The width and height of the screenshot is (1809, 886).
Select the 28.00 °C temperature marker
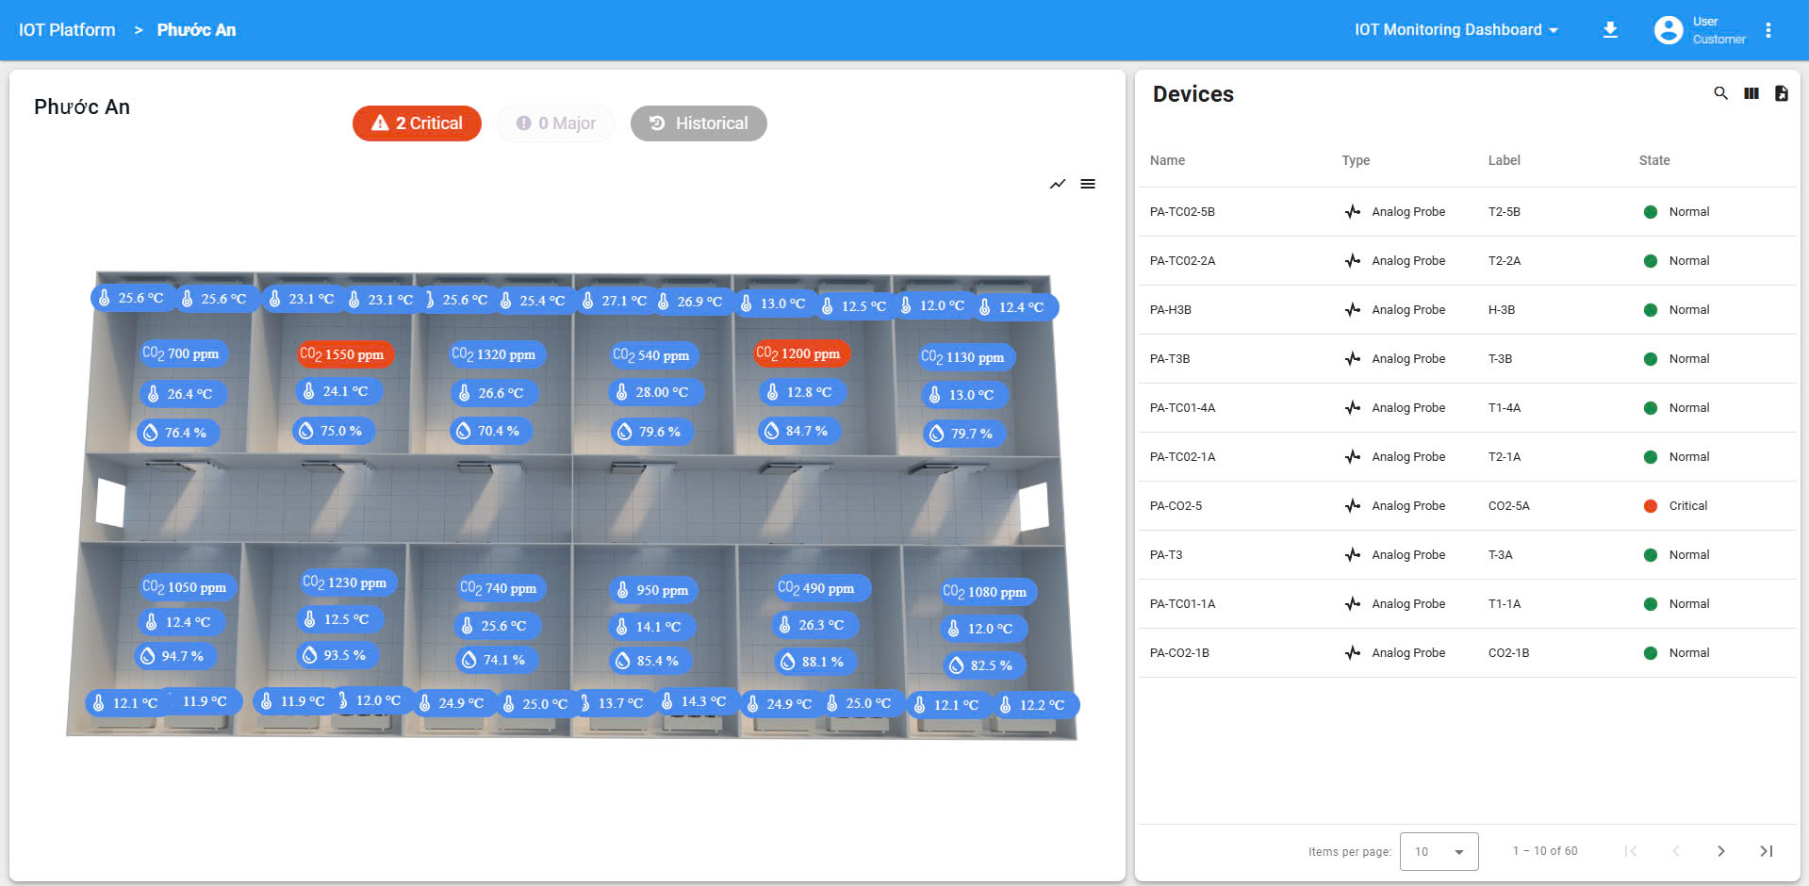click(x=655, y=392)
